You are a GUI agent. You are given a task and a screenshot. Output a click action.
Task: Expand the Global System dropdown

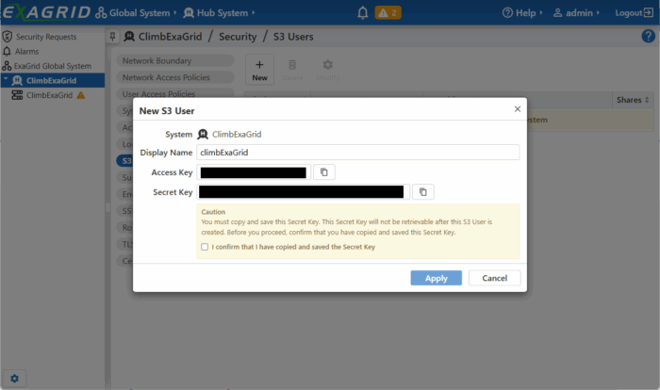click(138, 12)
